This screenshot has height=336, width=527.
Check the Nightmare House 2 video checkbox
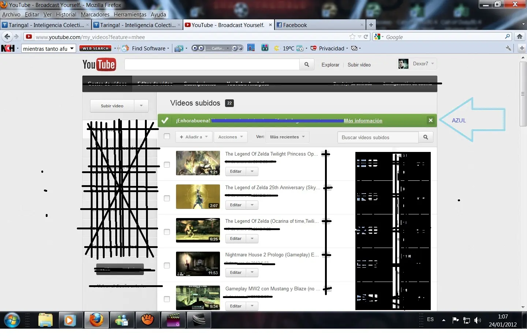[167, 266]
